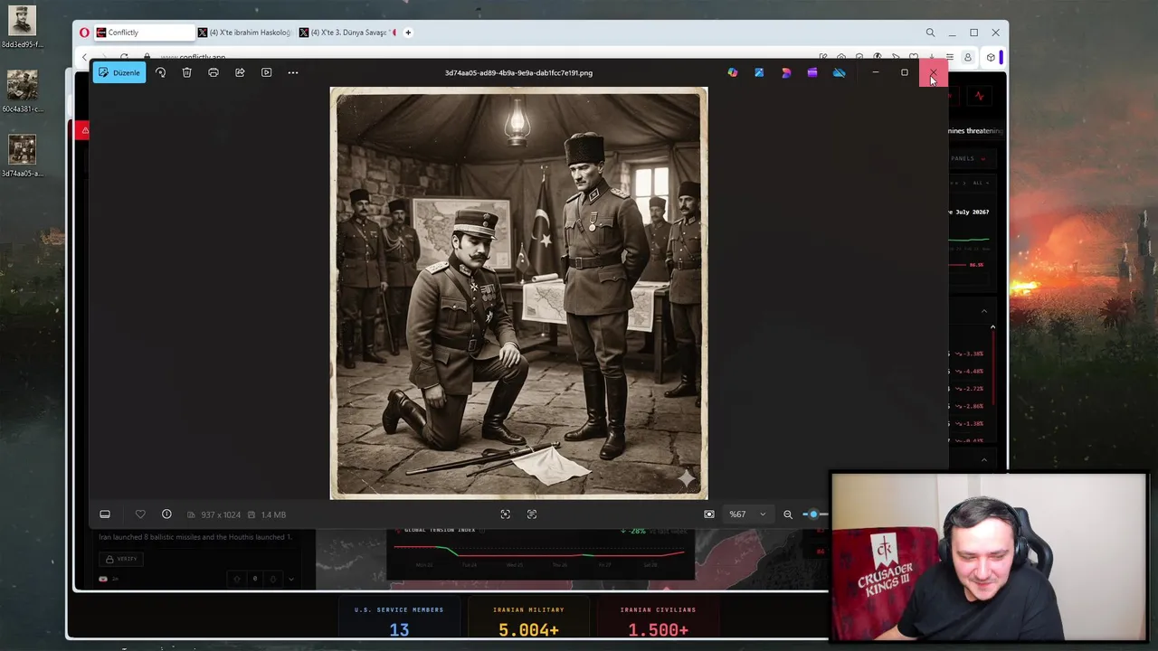Go back with the browser back arrow
Viewport: 1158px width, 651px height.
coord(85,58)
